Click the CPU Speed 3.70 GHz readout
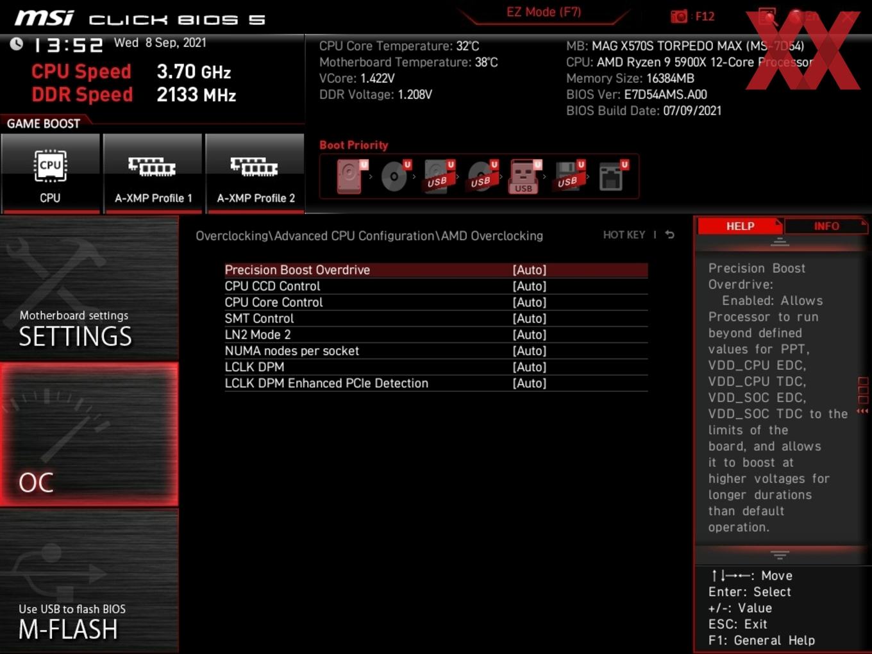This screenshot has height=654, width=872. coord(131,72)
